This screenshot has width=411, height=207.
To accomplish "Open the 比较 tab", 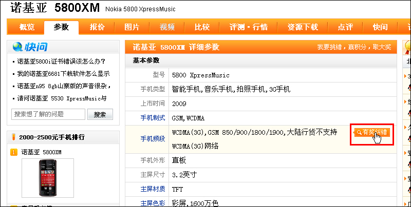I will (202, 27).
